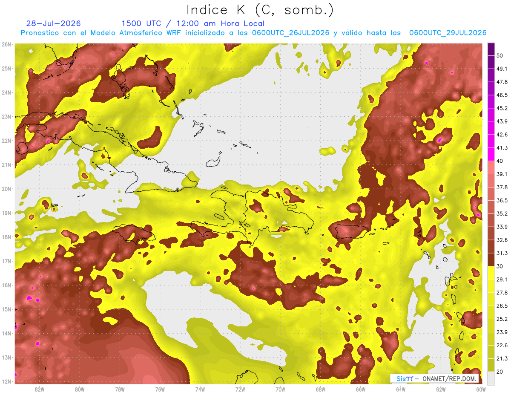
Task: Click the "70W" longitude label
Action: pyautogui.click(x=280, y=389)
